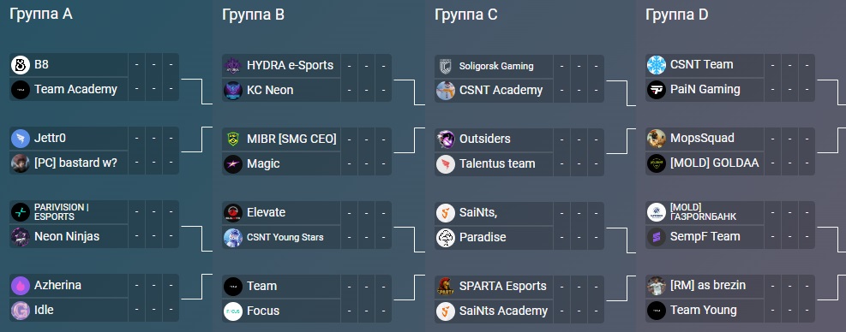Select the Soligorsk Gaming match row
Image resolution: width=846 pixels, height=332 pixels.
pos(494,66)
